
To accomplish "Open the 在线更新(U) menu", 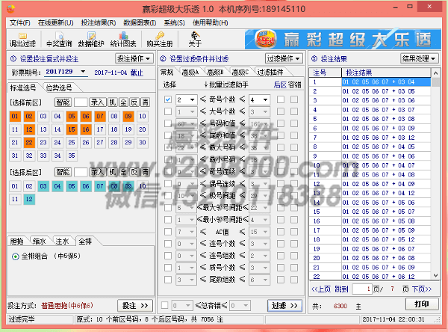I will [56, 22].
